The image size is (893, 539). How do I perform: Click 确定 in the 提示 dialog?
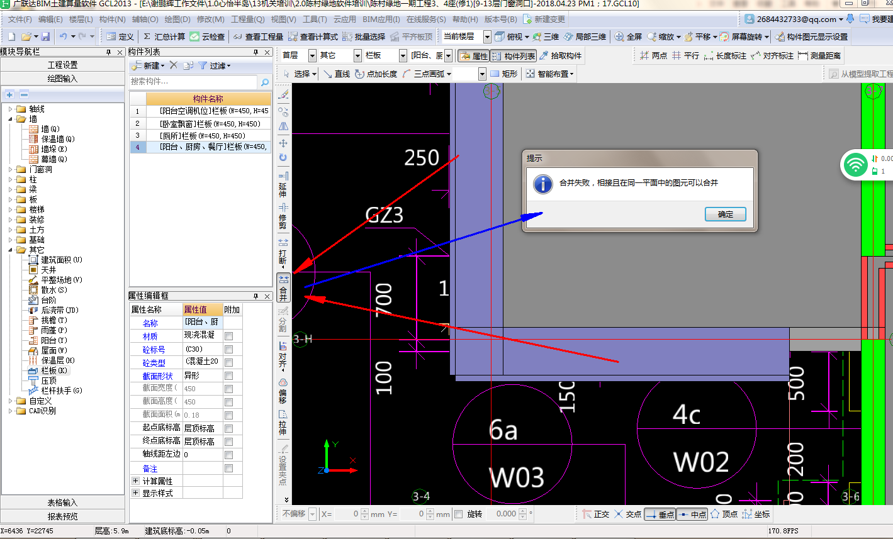coord(726,214)
